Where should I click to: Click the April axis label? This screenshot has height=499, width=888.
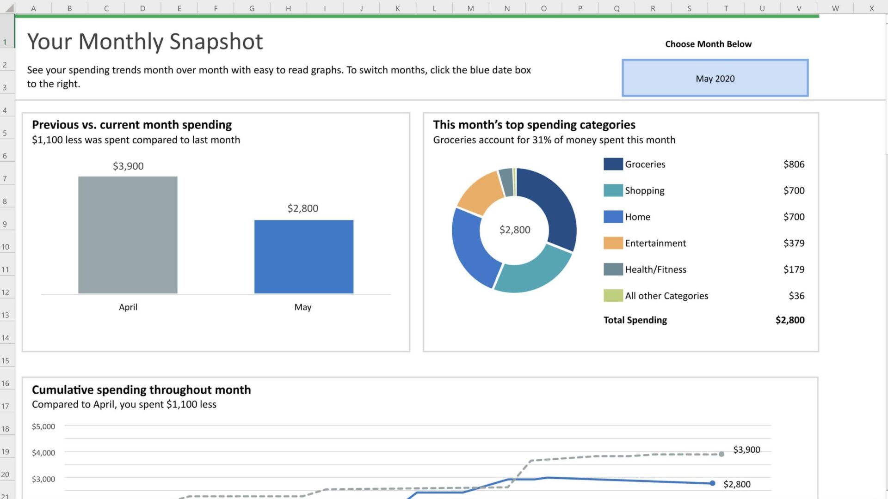[x=128, y=307]
